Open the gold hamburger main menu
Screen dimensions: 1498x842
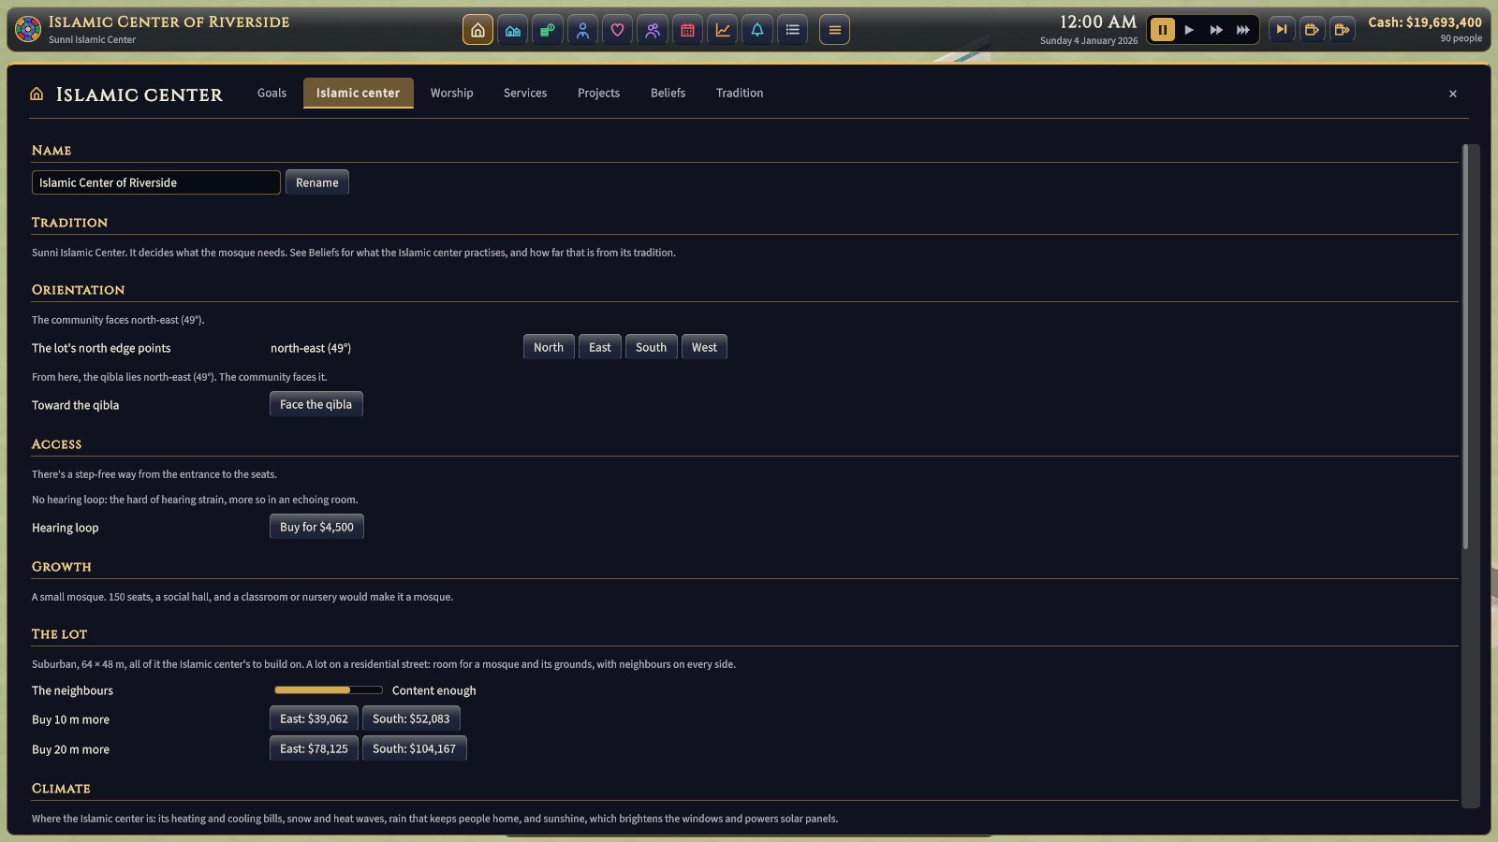coord(834,30)
